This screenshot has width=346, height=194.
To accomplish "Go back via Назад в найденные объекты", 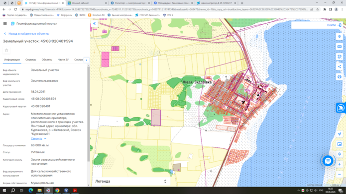I will tap(27, 34).
